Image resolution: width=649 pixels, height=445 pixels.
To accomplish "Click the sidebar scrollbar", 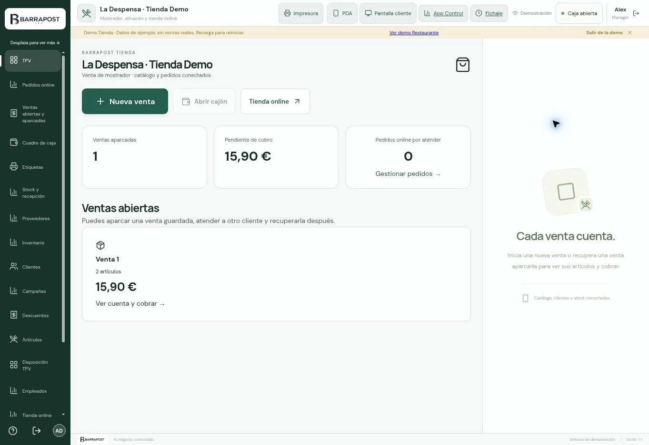I will (x=63, y=199).
